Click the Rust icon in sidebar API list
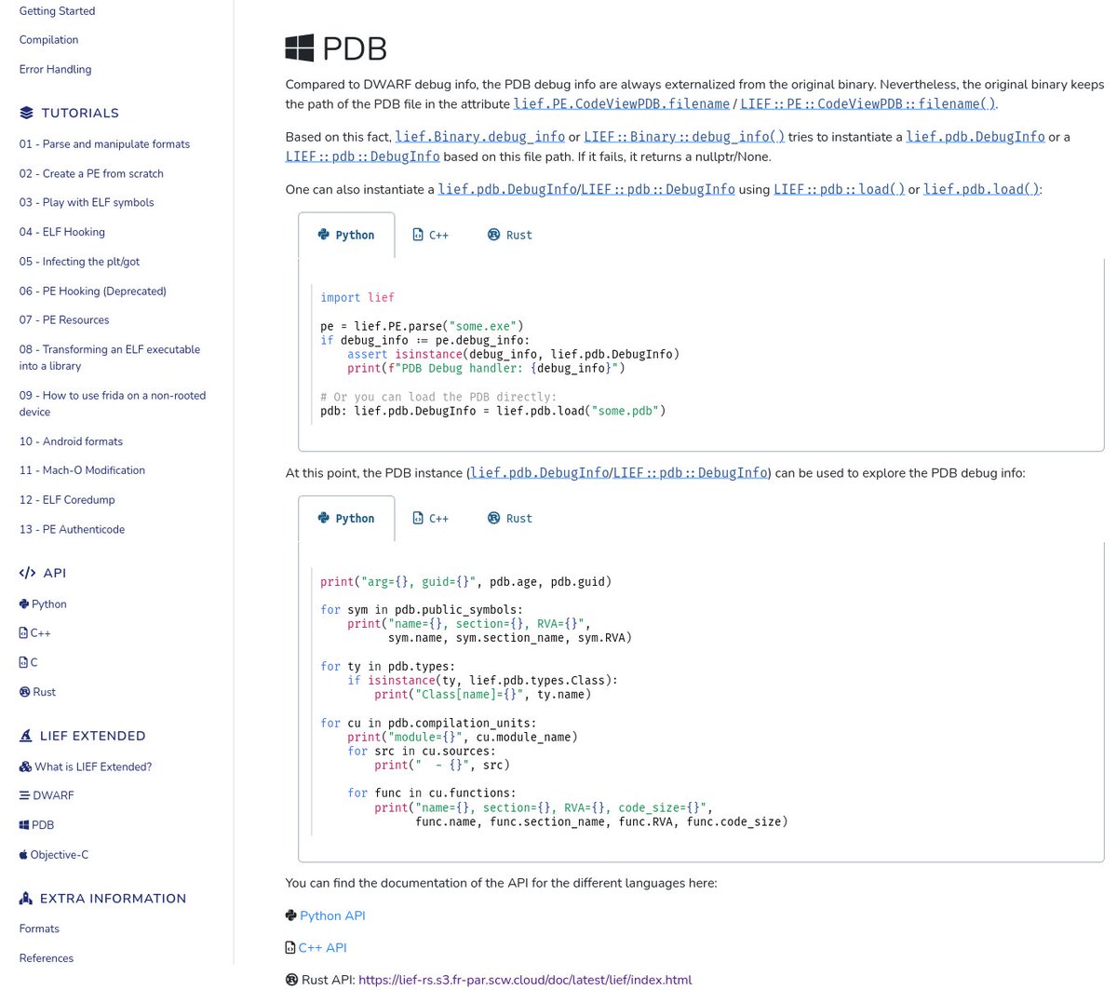This screenshot has height=990, width=1117. pos(25,692)
